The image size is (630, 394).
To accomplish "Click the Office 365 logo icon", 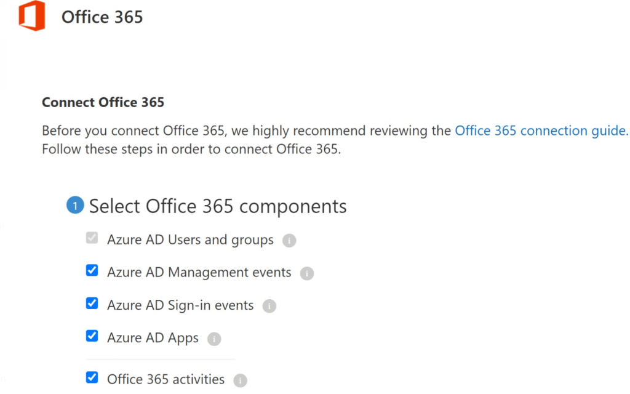I will [31, 16].
